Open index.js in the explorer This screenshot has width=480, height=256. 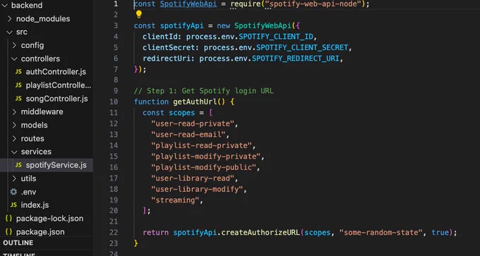point(35,205)
